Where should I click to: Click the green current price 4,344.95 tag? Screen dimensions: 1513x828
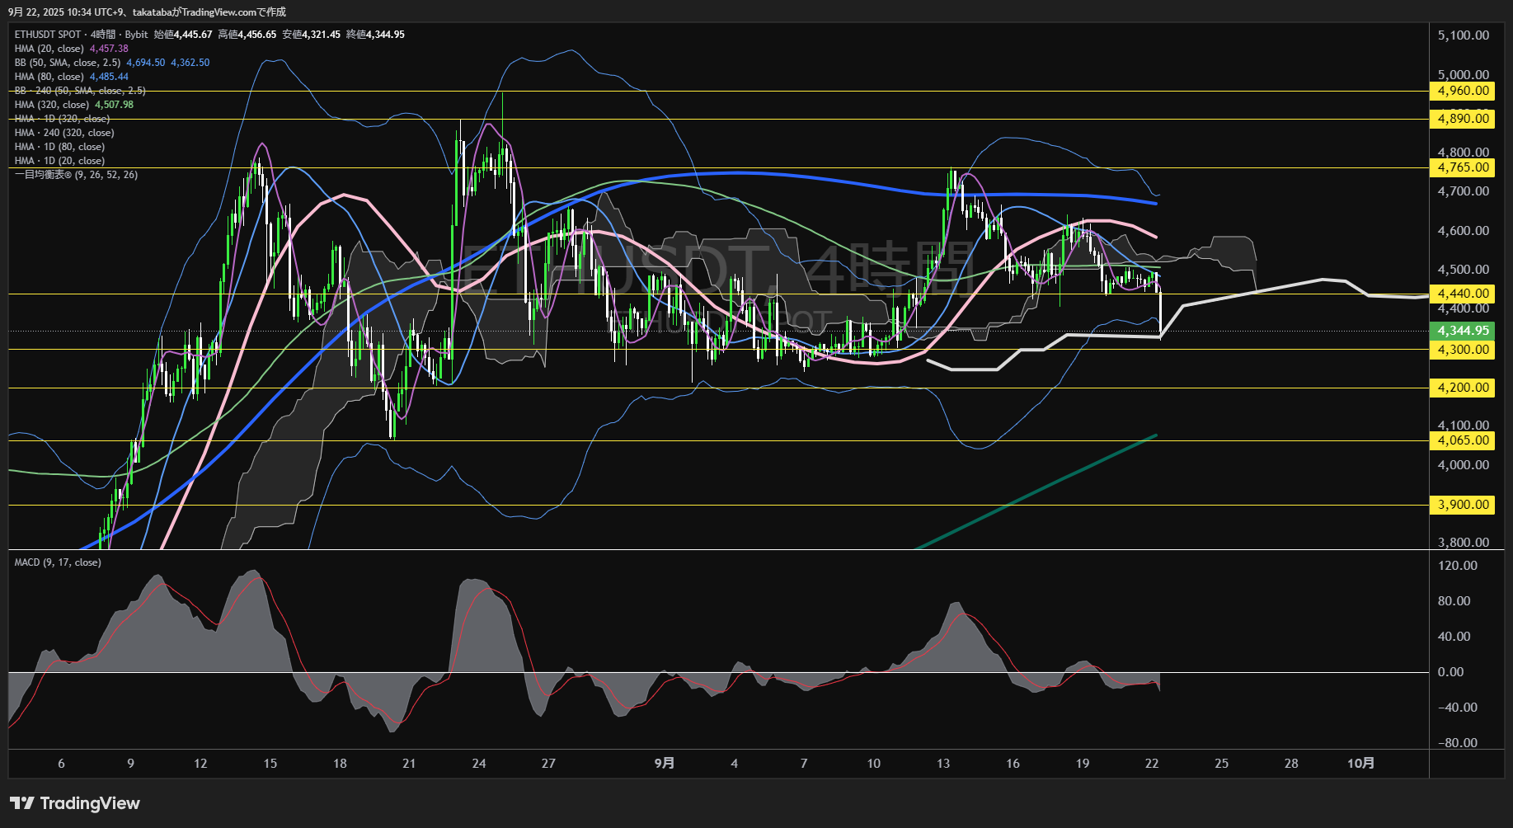pyautogui.click(x=1462, y=331)
